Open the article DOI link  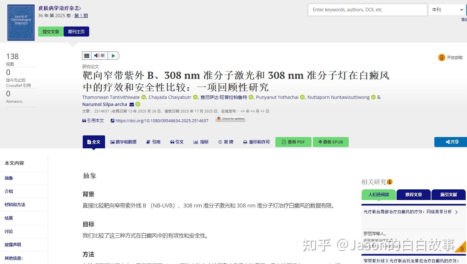[162, 120]
